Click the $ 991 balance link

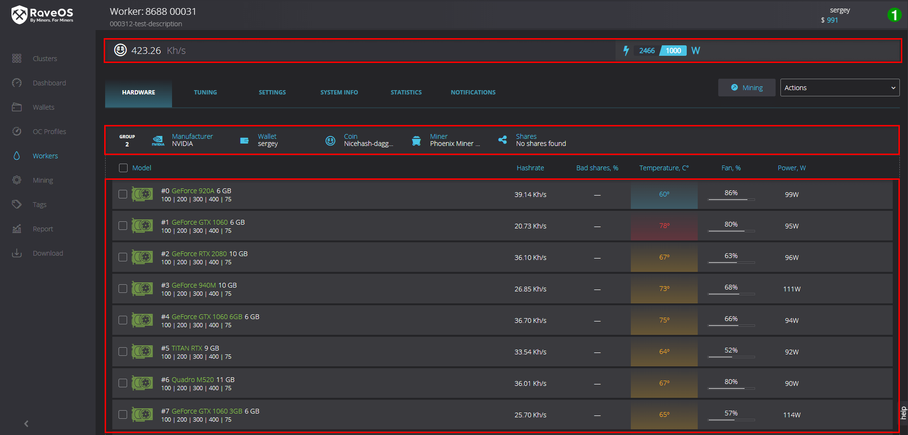(829, 20)
